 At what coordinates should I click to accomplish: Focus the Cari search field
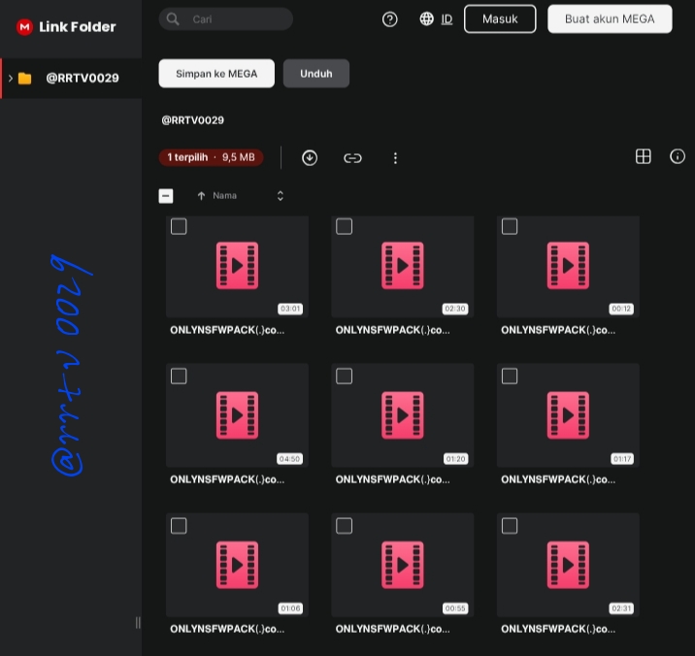(226, 19)
